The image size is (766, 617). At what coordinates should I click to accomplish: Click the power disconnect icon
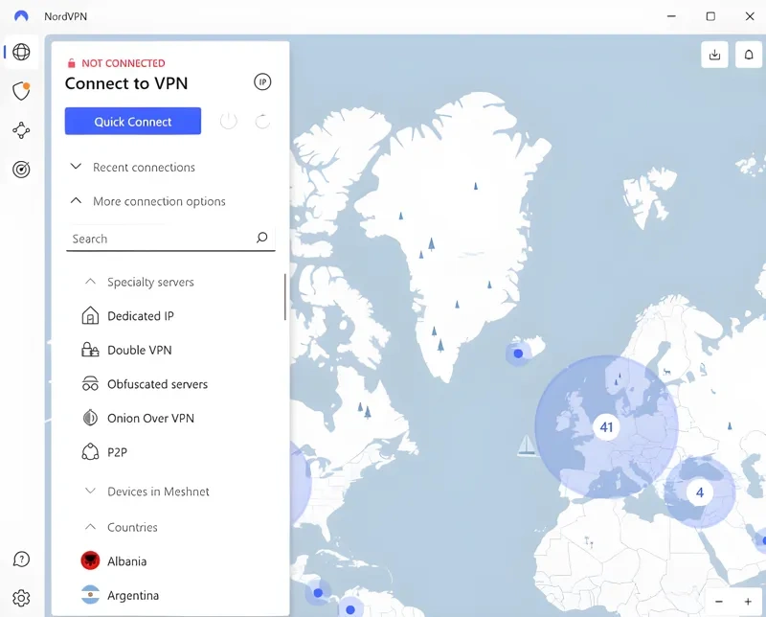pos(229,121)
